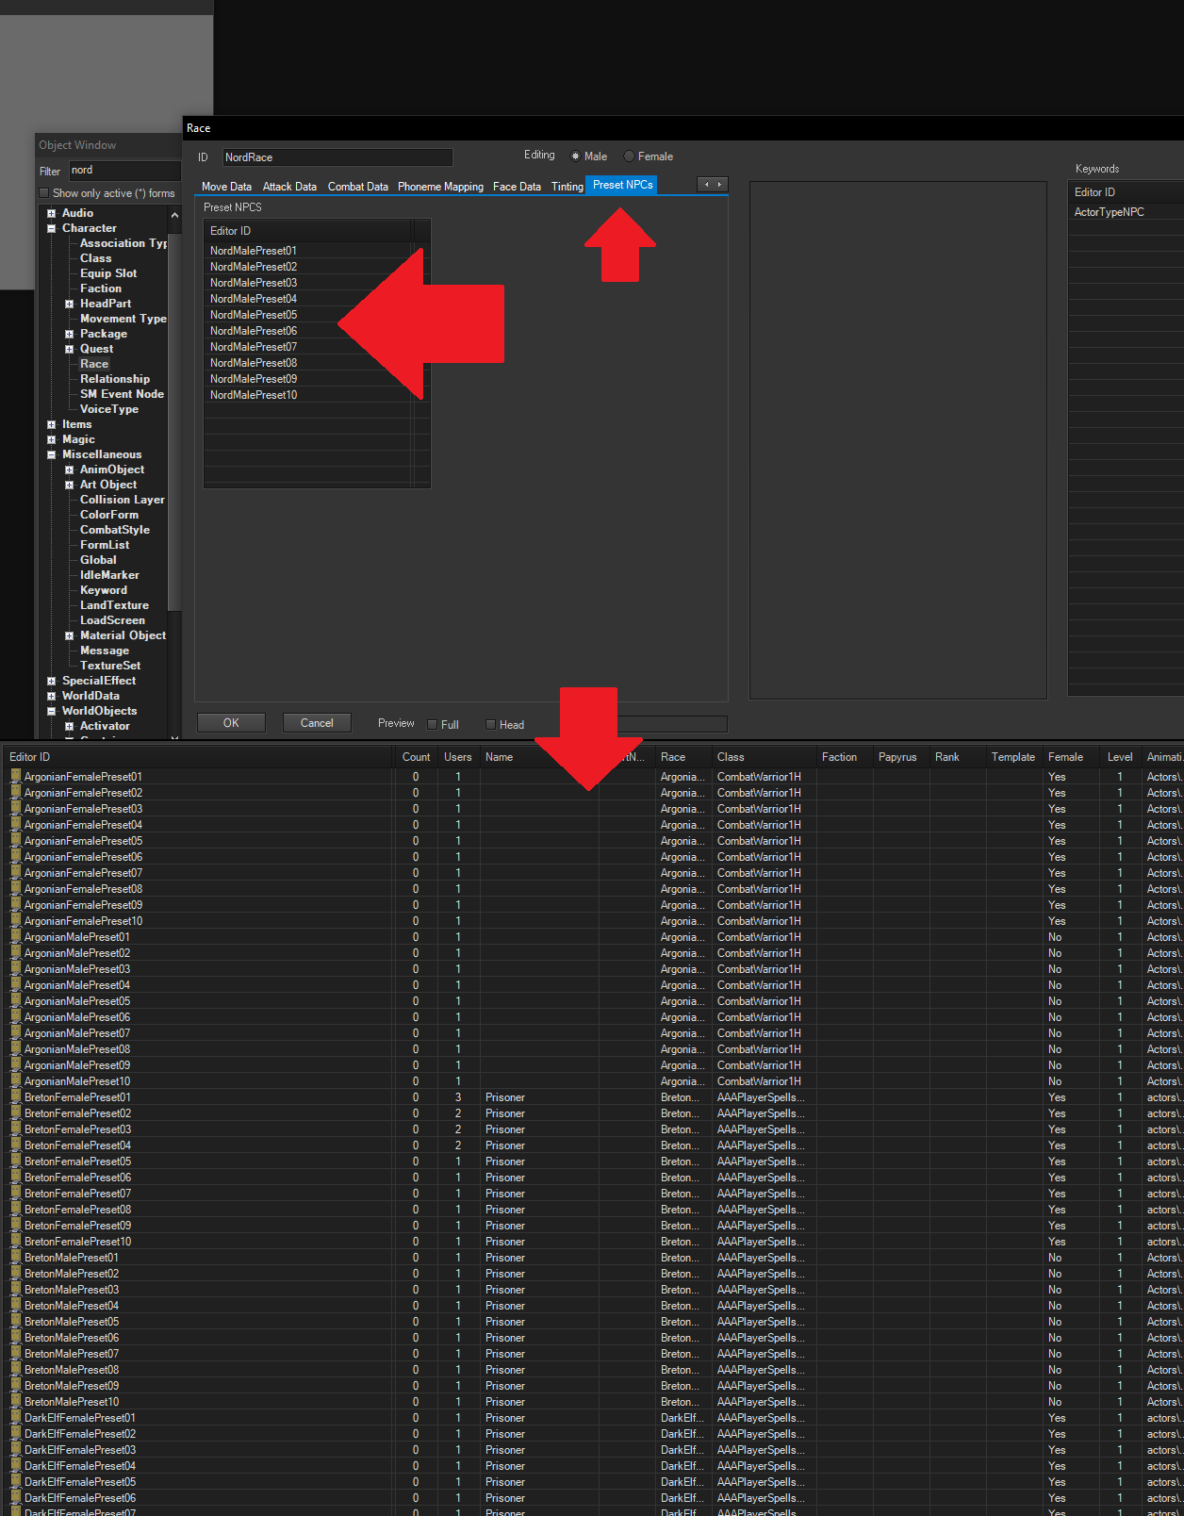Sort by the Female column header
Screen dimensions: 1184x1516
pos(1071,757)
